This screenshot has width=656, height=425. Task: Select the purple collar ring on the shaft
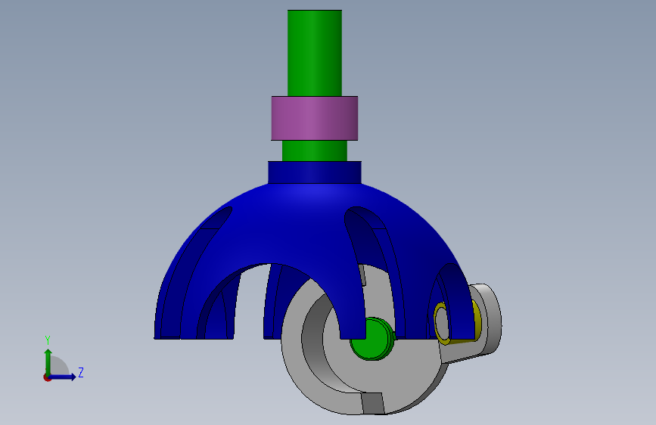(315, 119)
